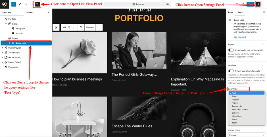Switch to the Page settings tab
The width and height of the screenshot is (267, 137).
tap(230, 12)
